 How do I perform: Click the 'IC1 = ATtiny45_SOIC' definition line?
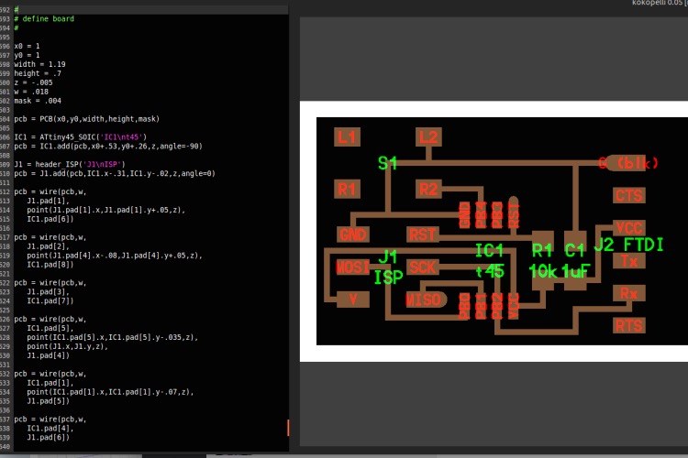pyautogui.click(x=81, y=137)
